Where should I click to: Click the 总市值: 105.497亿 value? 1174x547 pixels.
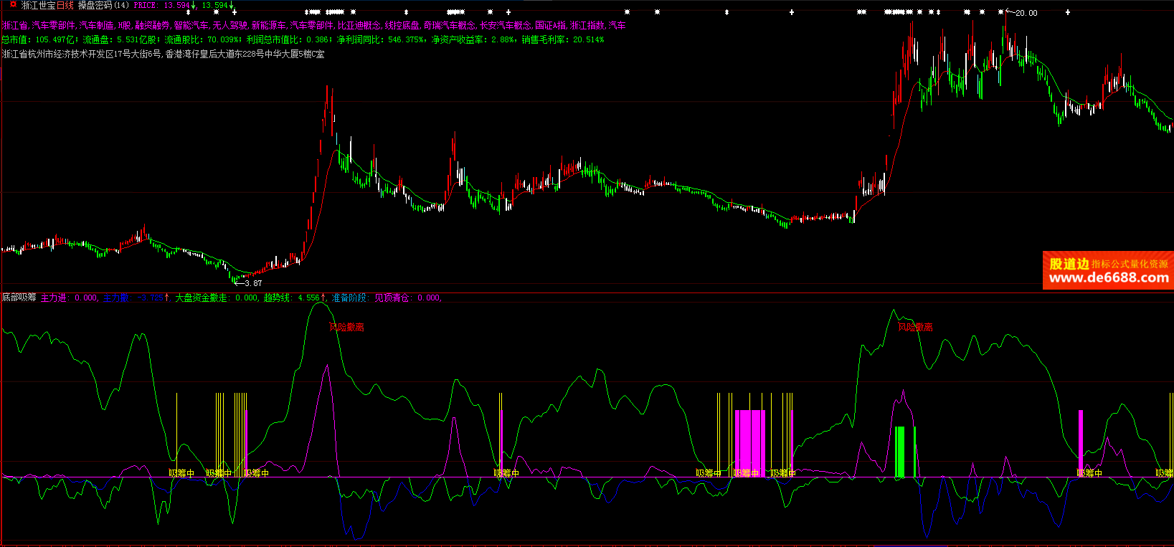[38, 39]
